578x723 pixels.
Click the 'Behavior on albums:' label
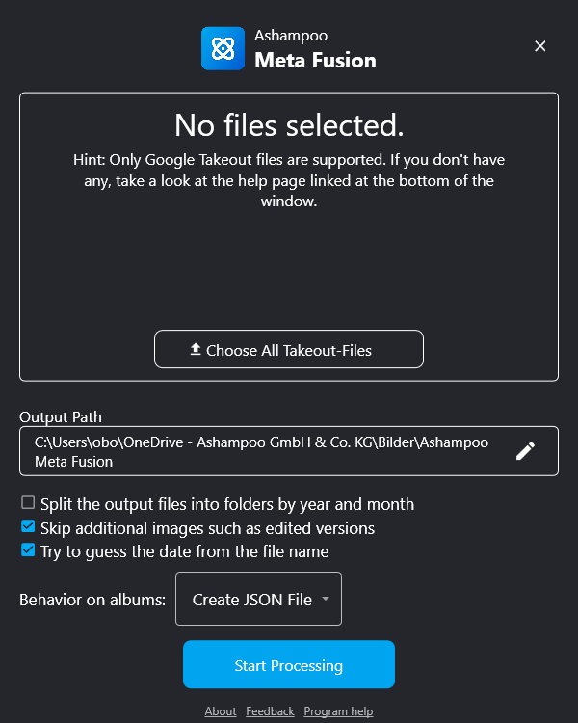92,600
